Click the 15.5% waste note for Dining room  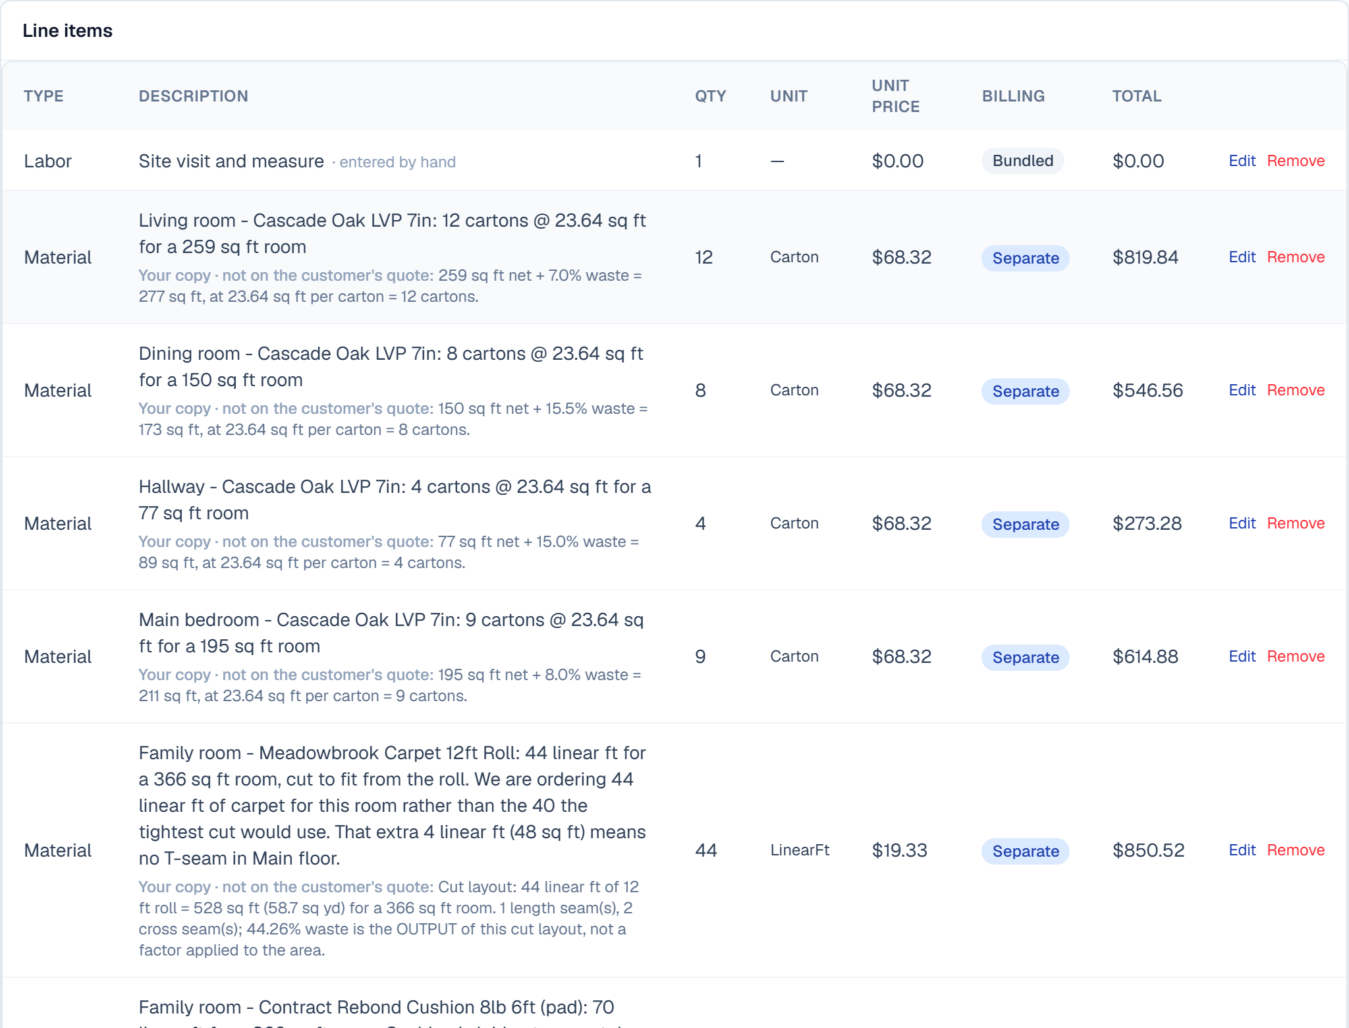click(393, 419)
